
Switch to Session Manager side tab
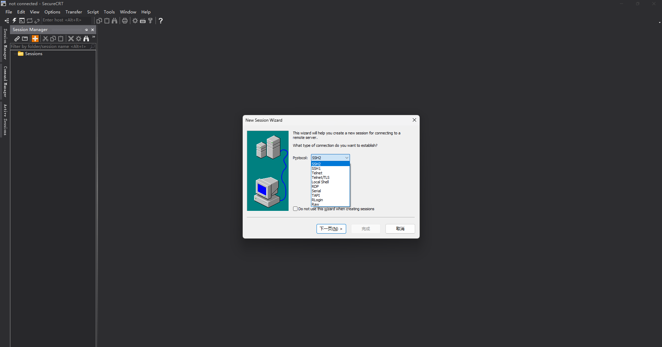pyautogui.click(x=5, y=44)
